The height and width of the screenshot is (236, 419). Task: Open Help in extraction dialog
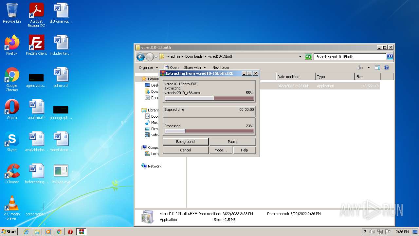pyautogui.click(x=244, y=150)
